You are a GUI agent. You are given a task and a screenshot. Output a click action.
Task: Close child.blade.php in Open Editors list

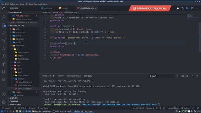point(11,22)
